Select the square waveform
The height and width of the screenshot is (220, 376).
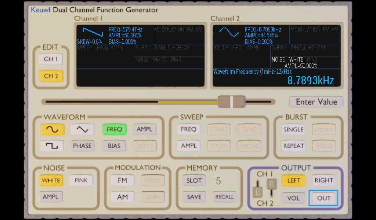pos(52,146)
